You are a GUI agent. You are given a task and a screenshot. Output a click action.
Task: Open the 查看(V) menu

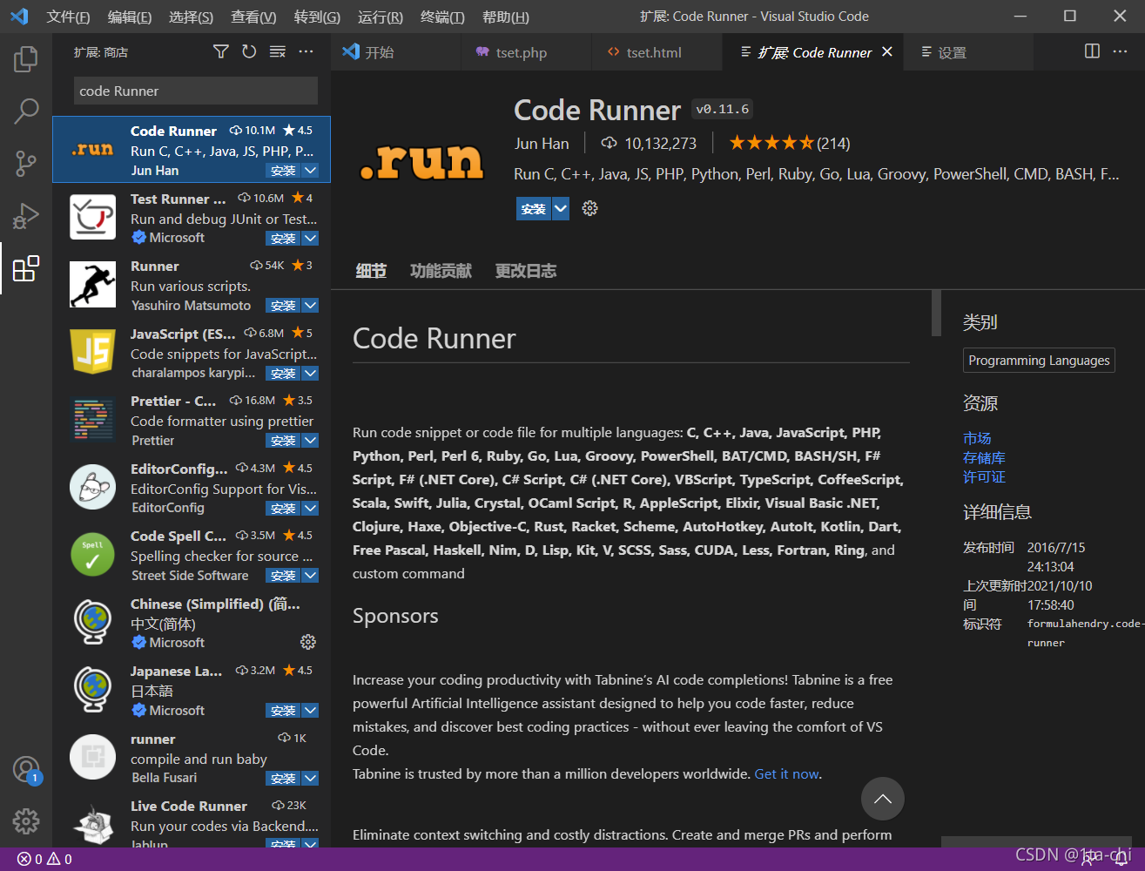pyautogui.click(x=253, y=17)
